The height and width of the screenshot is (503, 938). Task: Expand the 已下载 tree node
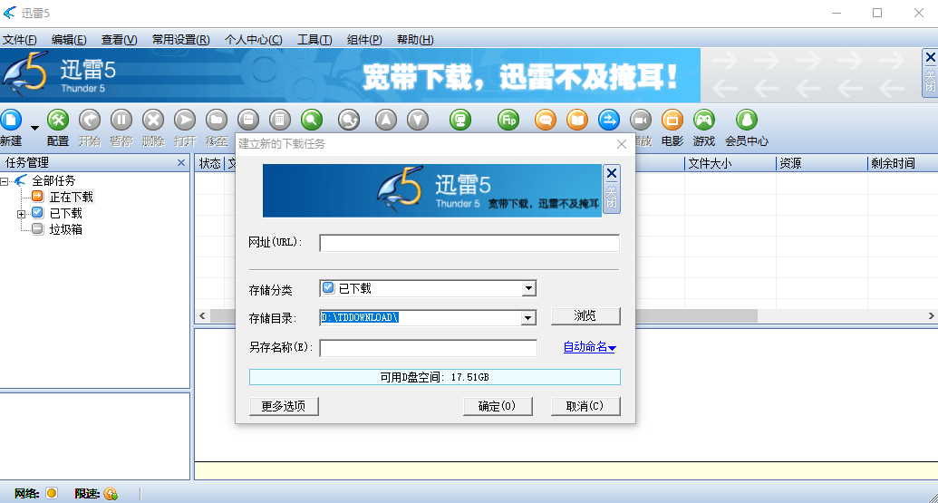(x=21, y=214)
